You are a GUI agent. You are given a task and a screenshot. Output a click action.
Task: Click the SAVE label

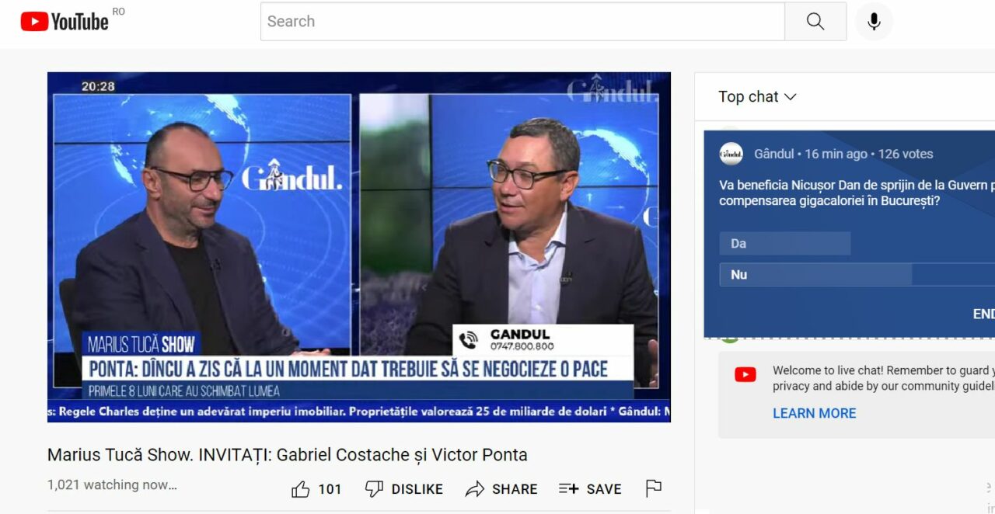[604, 489]
